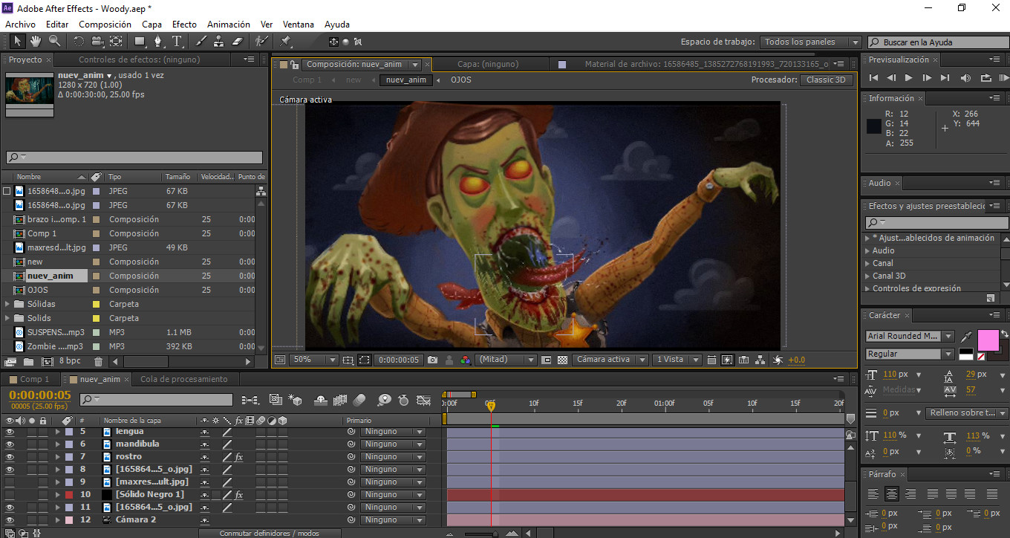Take a snapshot with the camera icon
This screenshot has height=538, width=1010.
(x=433, y=360)
